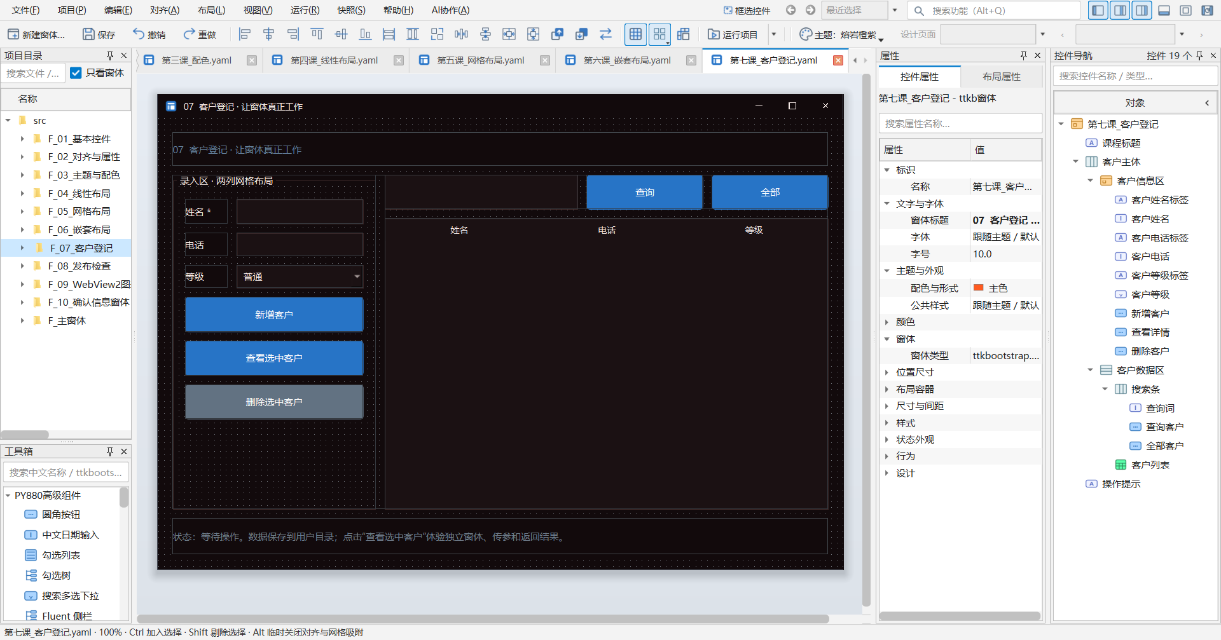
Task: Click the send to back icon
Action: tap(581, 34)
